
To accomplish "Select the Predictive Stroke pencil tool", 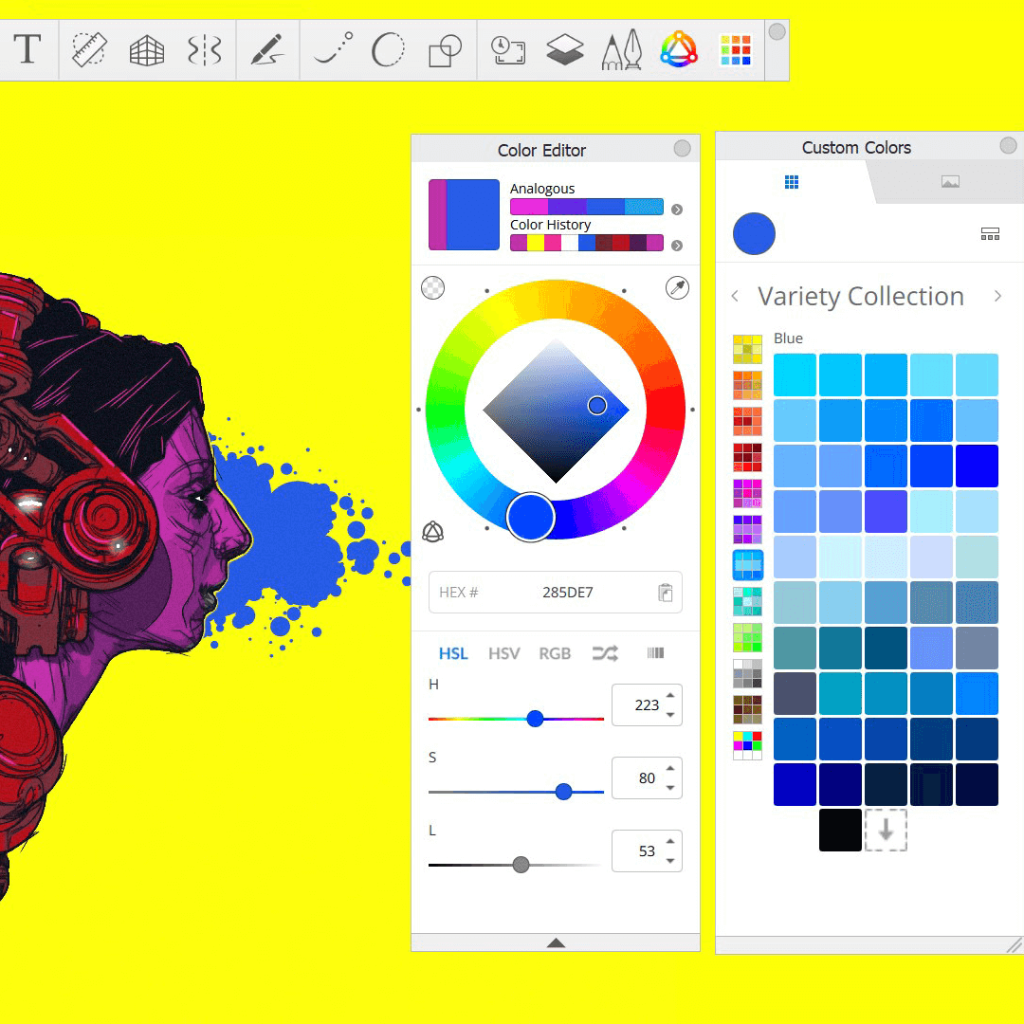I will click(267, 49).
